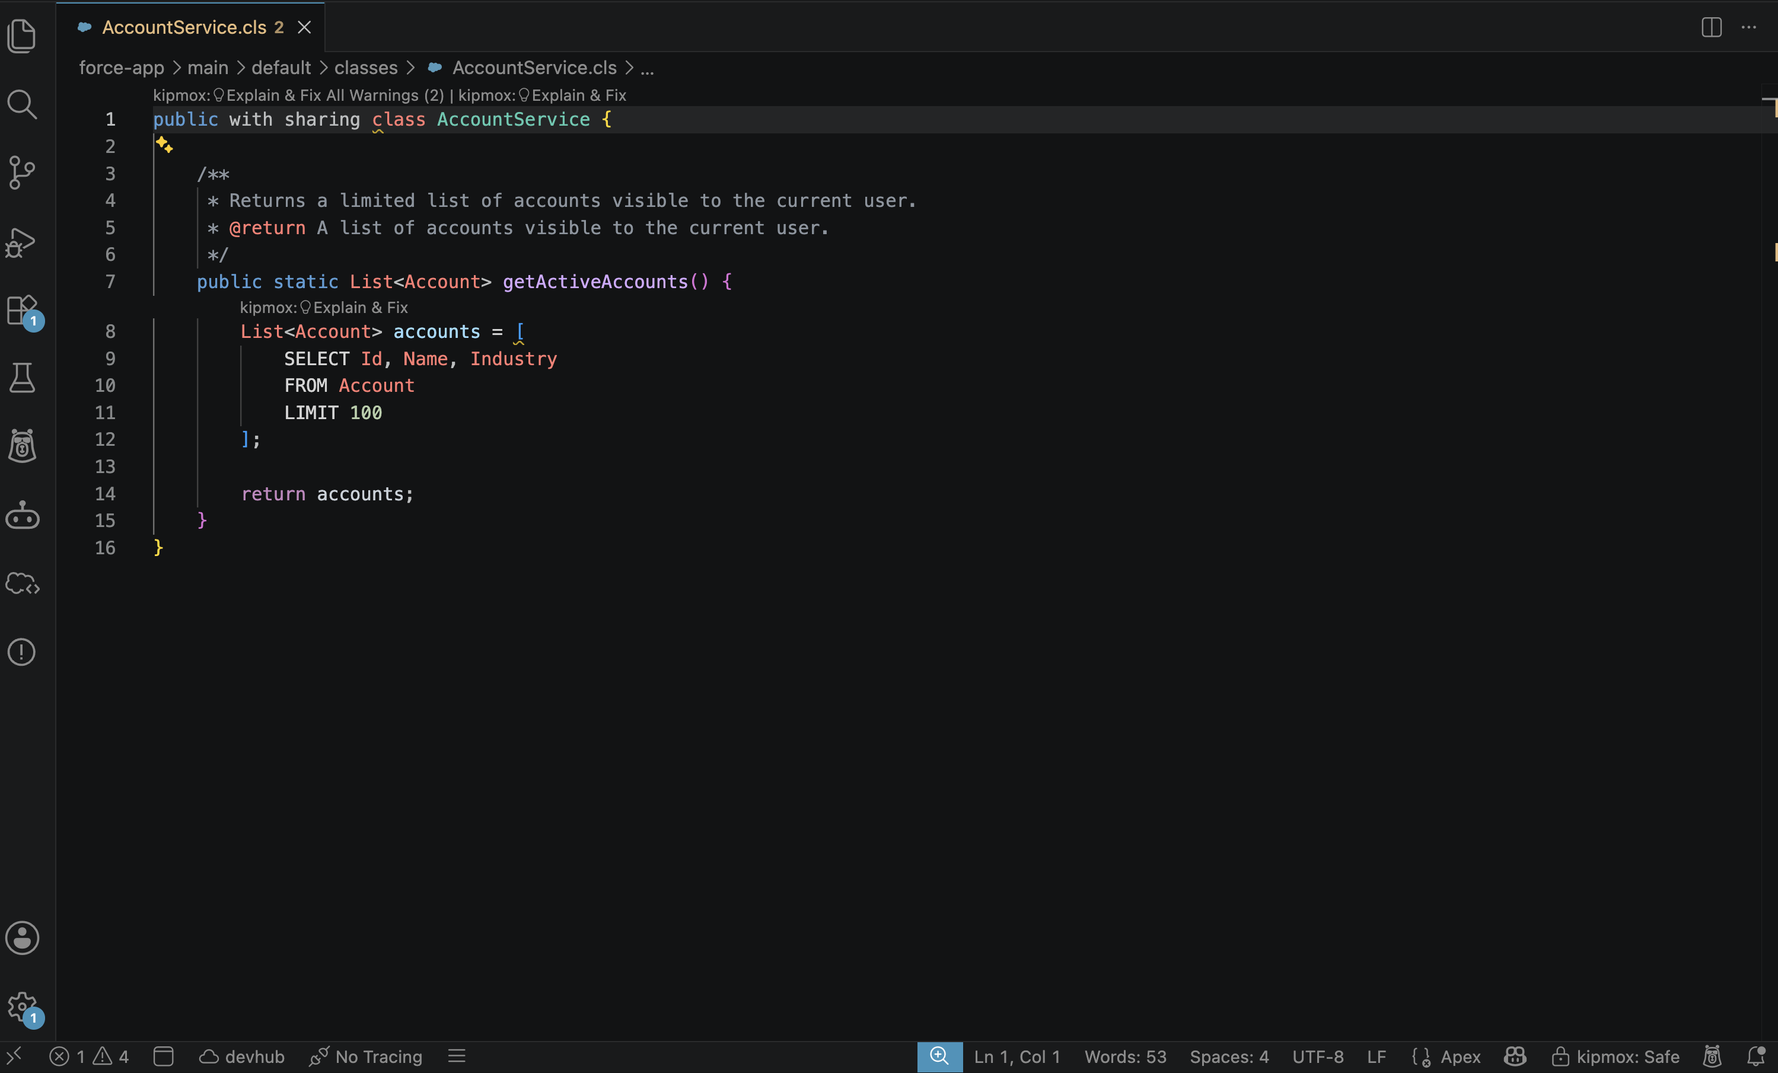Click the LIMIT 100 value on line 11
The width and height of the screenshot is (1778, 1073).
click(366, 413)
